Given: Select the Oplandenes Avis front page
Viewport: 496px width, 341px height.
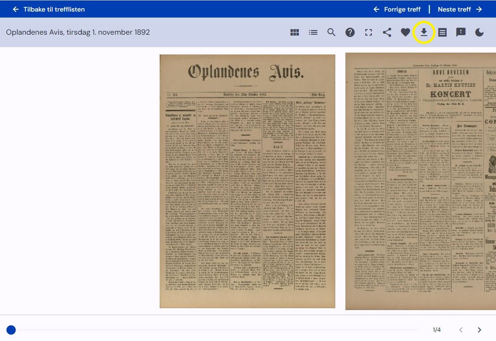Looking at the screenshot, I should point(247,181).
